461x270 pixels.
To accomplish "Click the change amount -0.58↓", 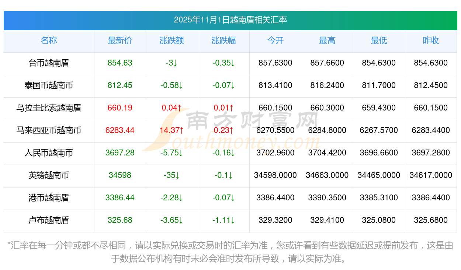I will (172, 85).
